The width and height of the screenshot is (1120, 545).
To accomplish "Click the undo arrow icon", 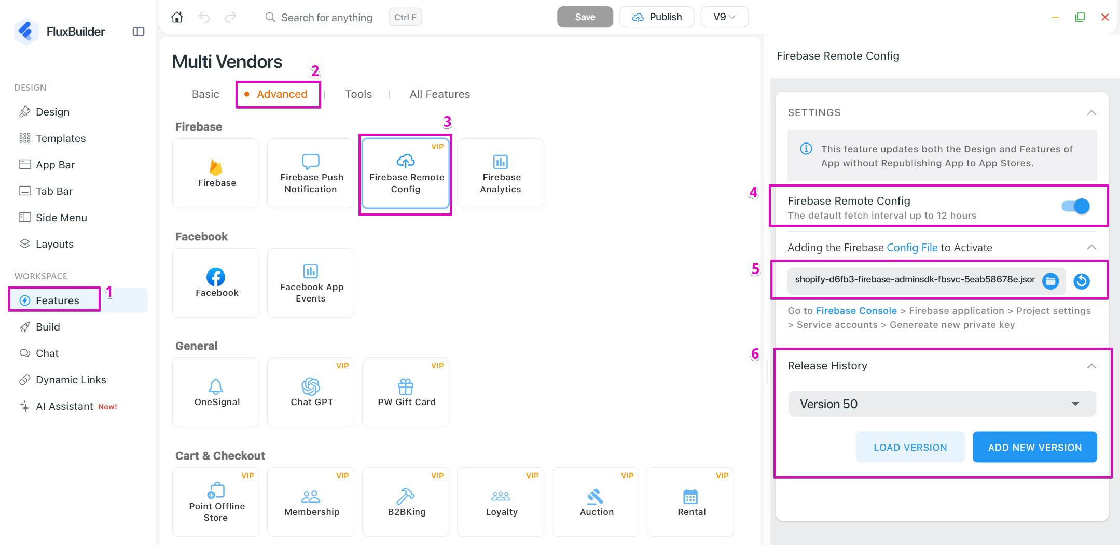I will [x=204, y=17].
